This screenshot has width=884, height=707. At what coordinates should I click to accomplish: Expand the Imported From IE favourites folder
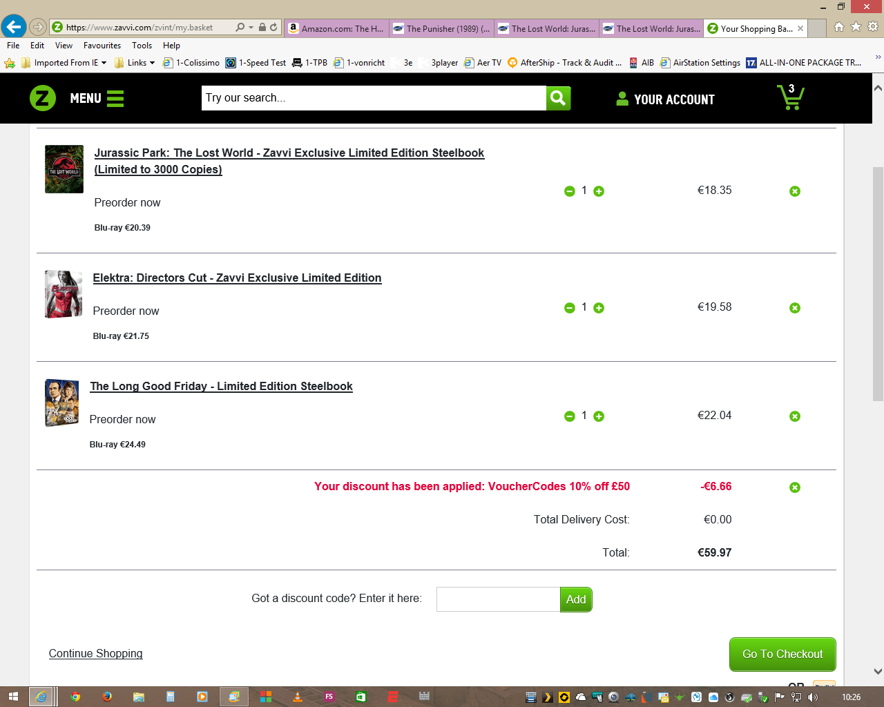click(64, 63)
